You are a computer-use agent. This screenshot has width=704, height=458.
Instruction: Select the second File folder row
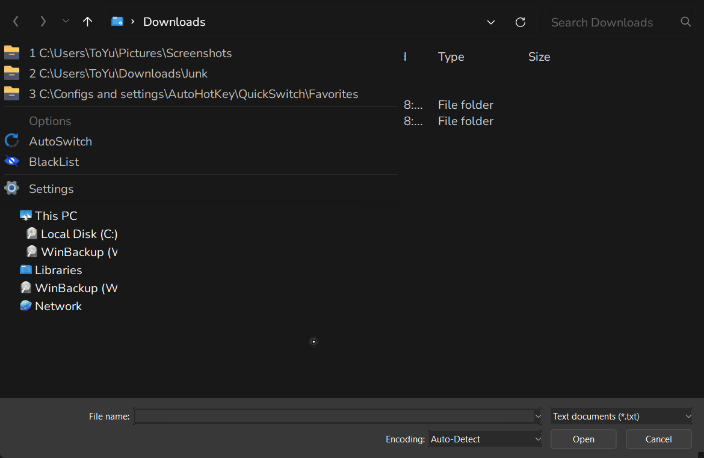(x=466, y=121)
